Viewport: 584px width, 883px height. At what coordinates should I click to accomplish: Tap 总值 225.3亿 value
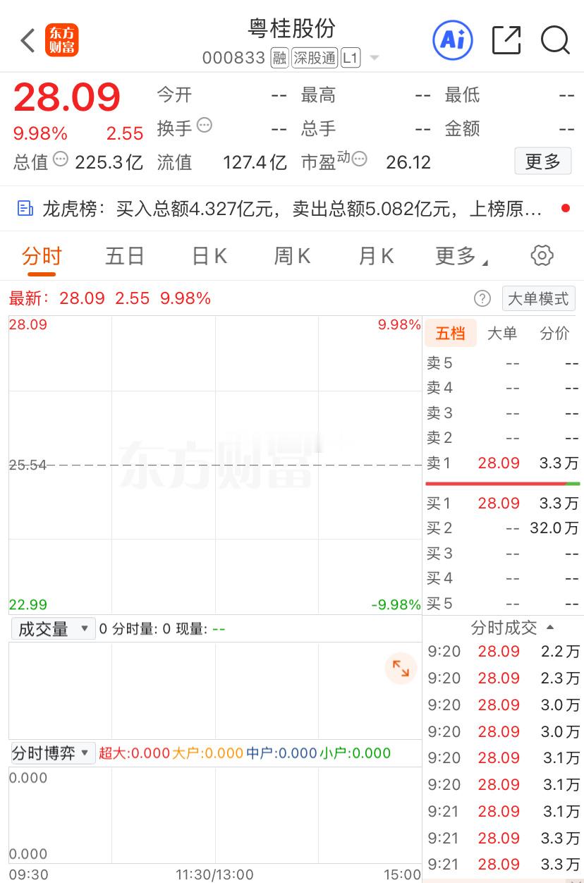(109, 162)
